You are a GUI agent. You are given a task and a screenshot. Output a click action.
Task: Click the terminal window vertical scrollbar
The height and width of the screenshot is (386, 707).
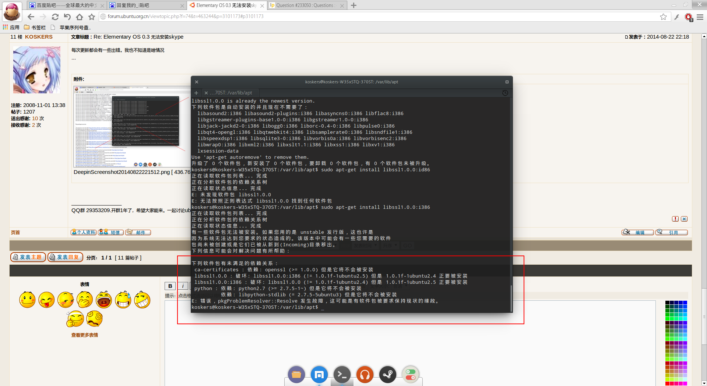pos(511,298)
